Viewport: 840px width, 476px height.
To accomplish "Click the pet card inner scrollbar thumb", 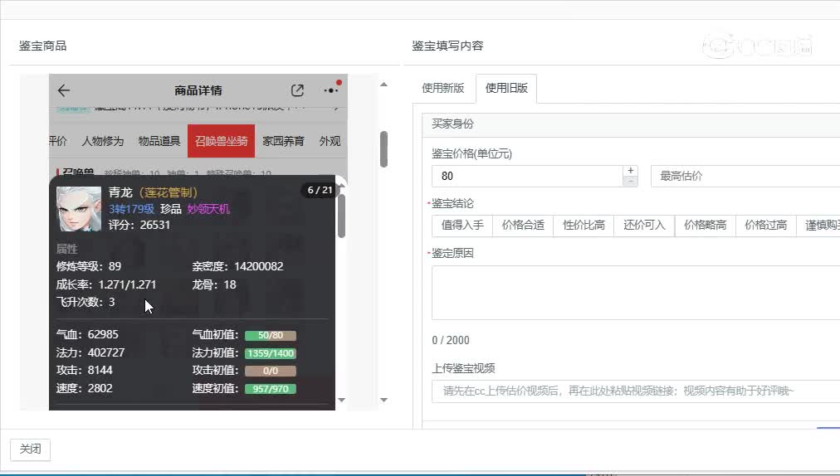I will (341, 216).
